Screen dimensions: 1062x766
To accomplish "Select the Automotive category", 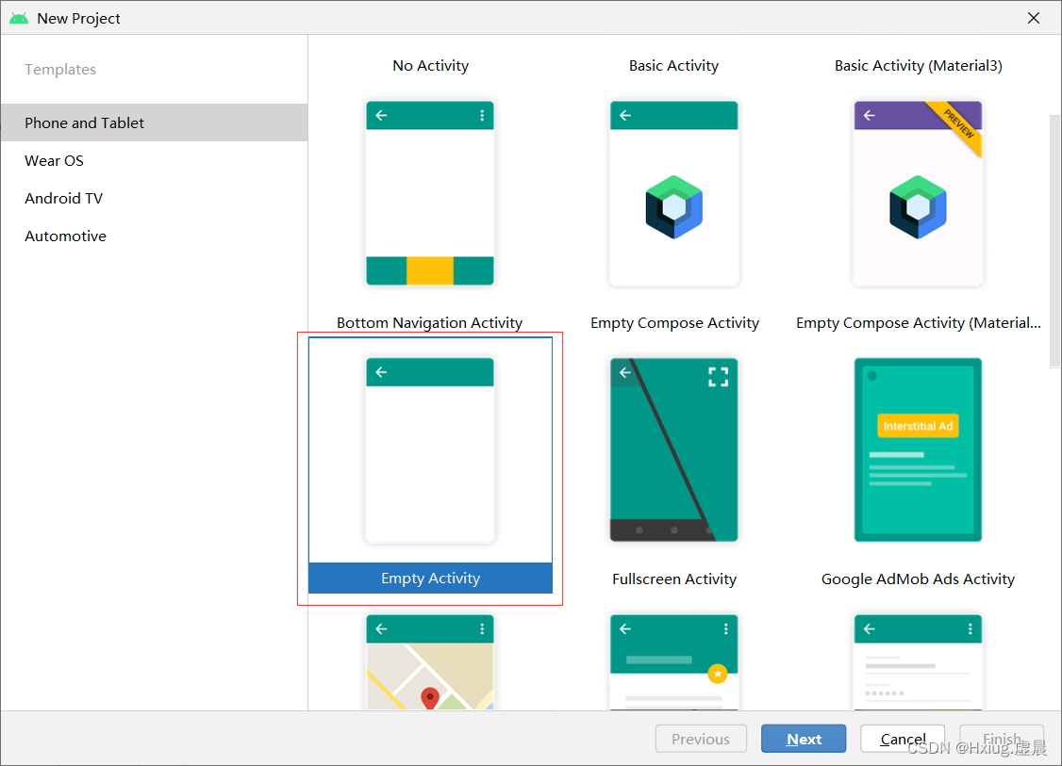I will [155, 236].
